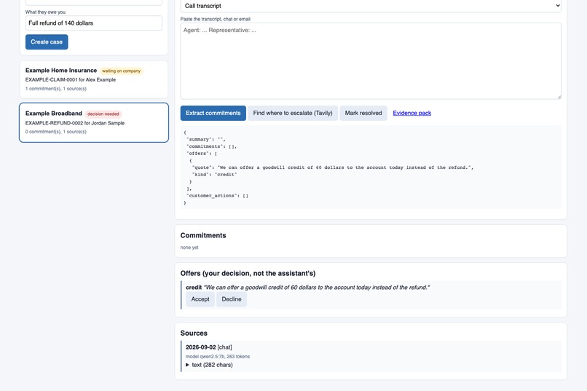The image size is (587, 391).
Task: Click the Commitments section heading
Action: pos(203,235)
